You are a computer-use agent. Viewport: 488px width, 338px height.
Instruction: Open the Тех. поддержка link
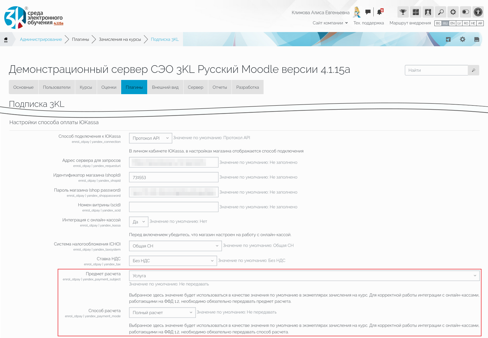[369, 23]
